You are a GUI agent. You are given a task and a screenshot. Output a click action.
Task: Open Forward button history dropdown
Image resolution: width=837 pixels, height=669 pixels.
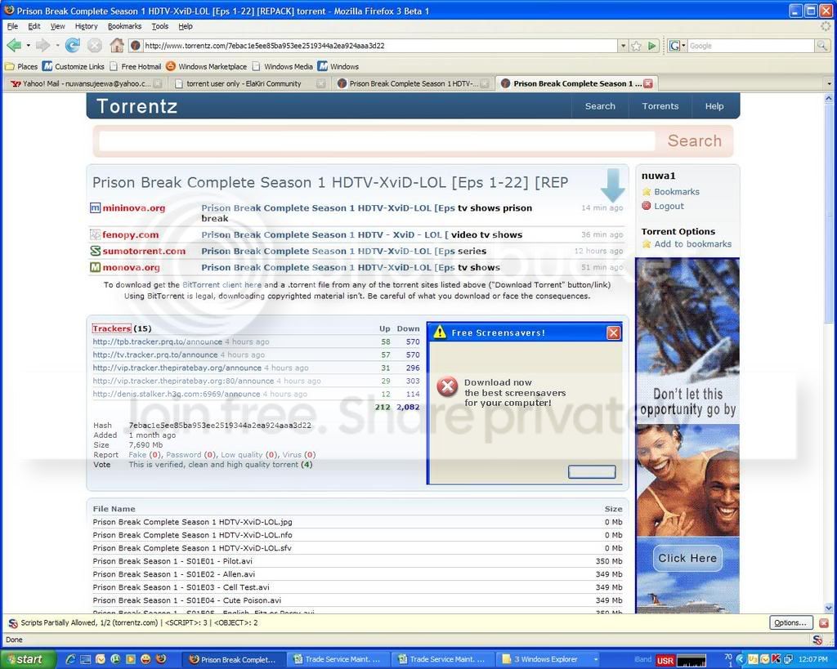pos(57,46)
